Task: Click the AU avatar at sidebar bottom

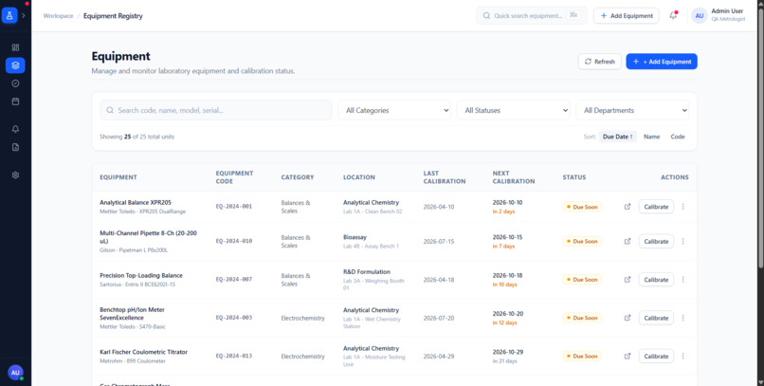Action: coord(15,373)
